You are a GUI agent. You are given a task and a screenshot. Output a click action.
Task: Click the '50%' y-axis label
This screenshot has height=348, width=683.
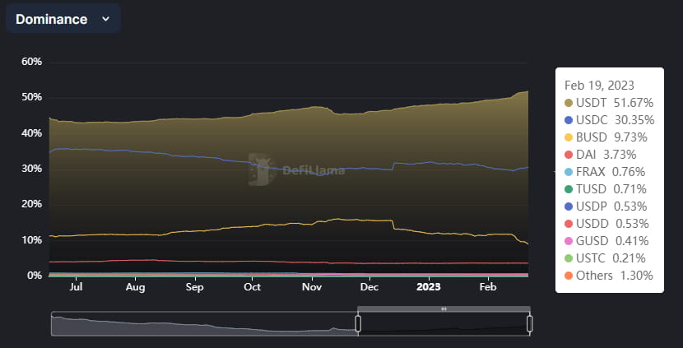[32, 97]
